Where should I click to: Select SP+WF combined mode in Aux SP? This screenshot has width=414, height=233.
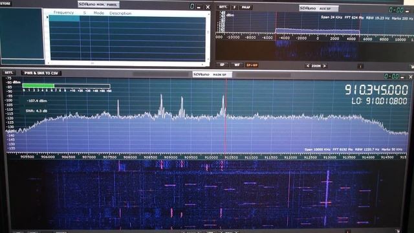click(x=252, y=65)
